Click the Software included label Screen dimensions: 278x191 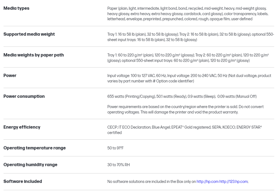coord(23,181)
